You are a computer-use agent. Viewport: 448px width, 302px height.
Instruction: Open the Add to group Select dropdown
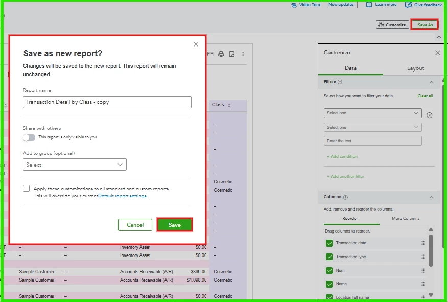(75, 165)
